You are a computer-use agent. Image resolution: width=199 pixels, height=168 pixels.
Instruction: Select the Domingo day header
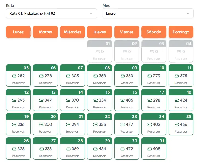(x=181, y=32)
